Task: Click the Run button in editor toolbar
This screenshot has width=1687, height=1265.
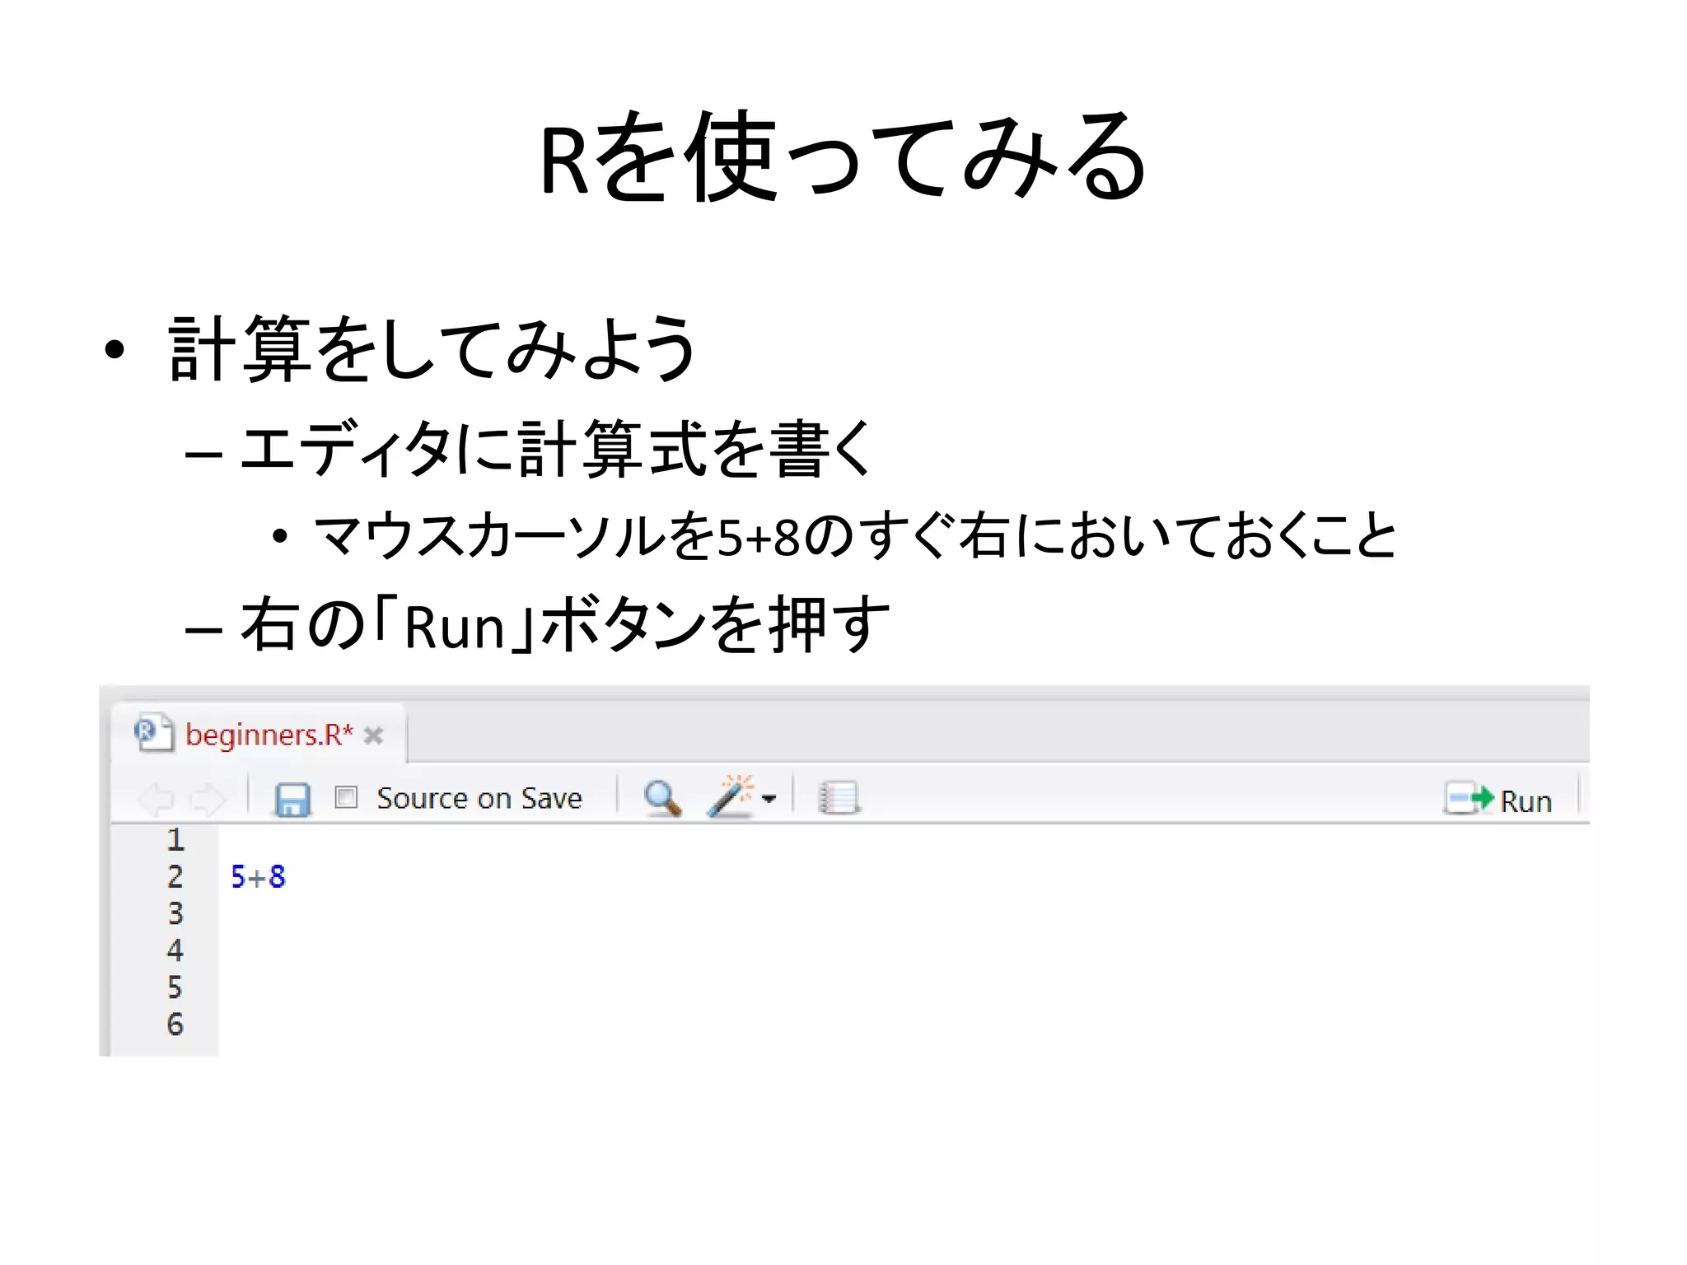Action: click(x=1498, y=800)
